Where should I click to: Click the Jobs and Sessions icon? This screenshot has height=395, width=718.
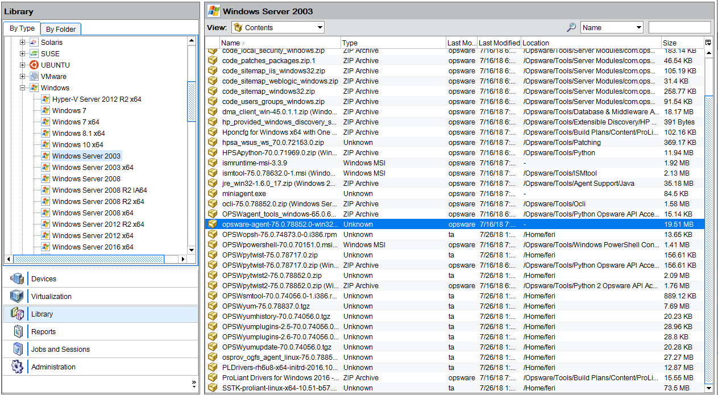18,349
